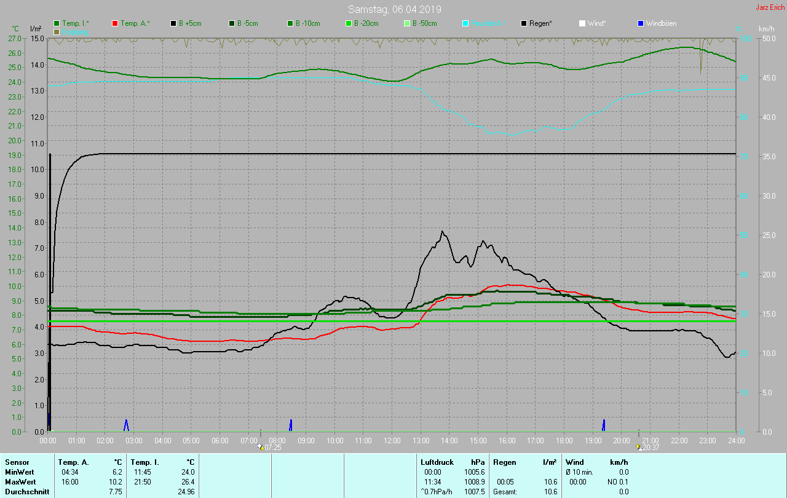Click the Luftdruck header in stats table
Image resolution: width=787 pixels, height=498 pixels.
(437, 462)
